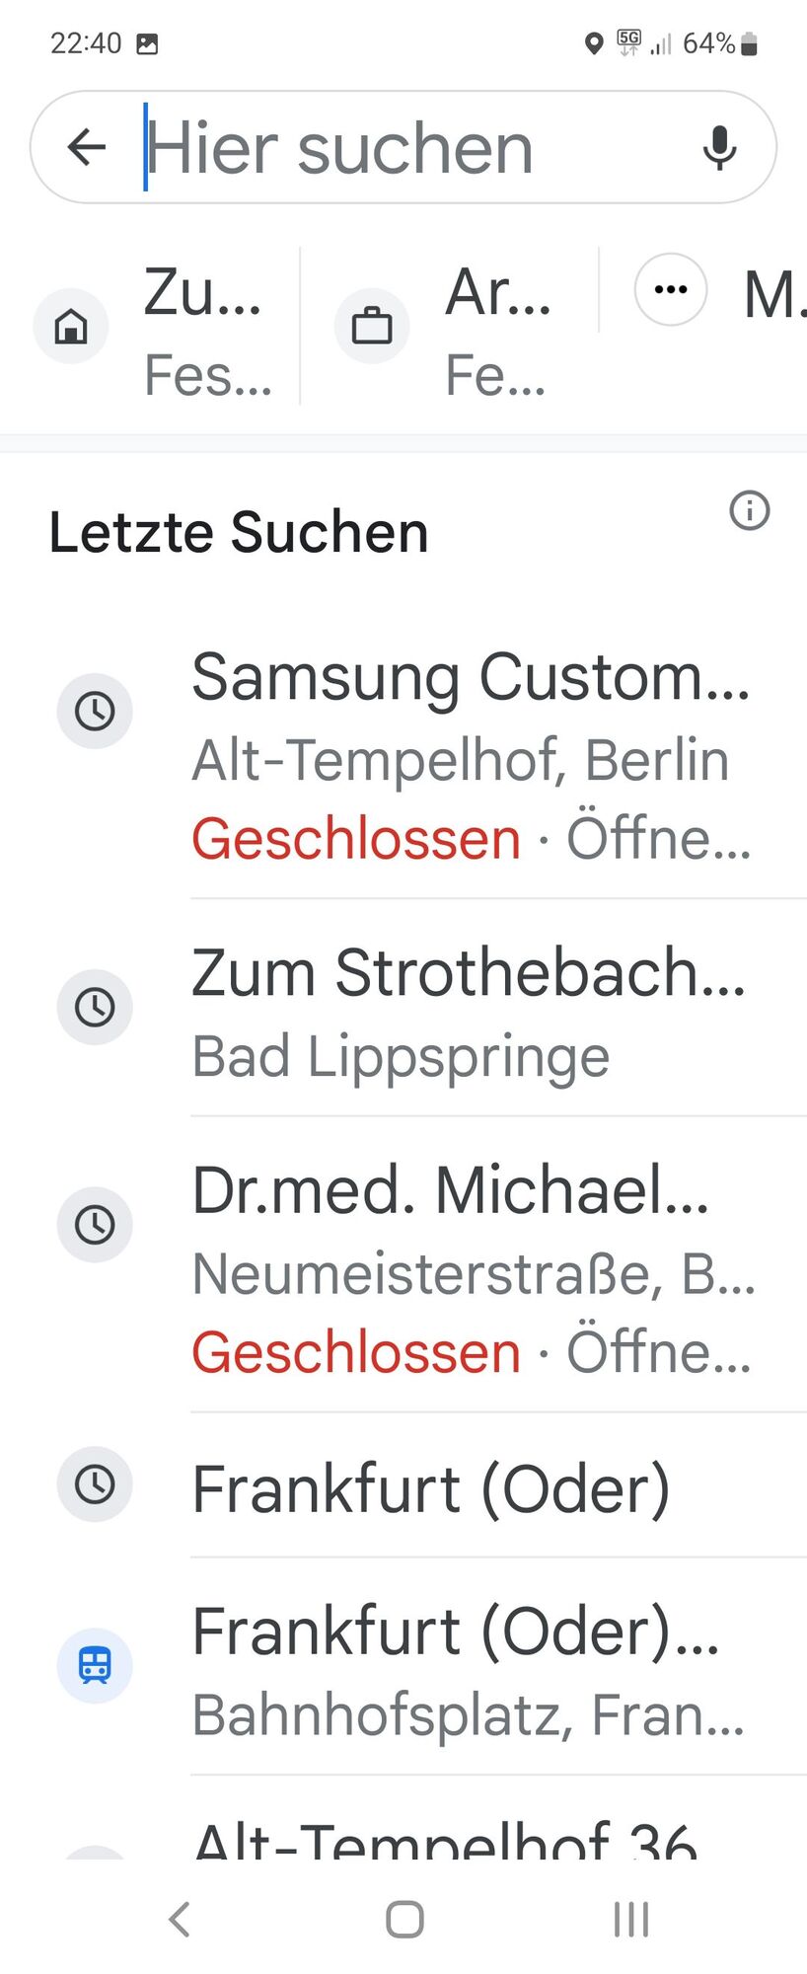Open Android recent apps button
The width and height of the screenshot is (807, 1974).
coord(631,1920)
